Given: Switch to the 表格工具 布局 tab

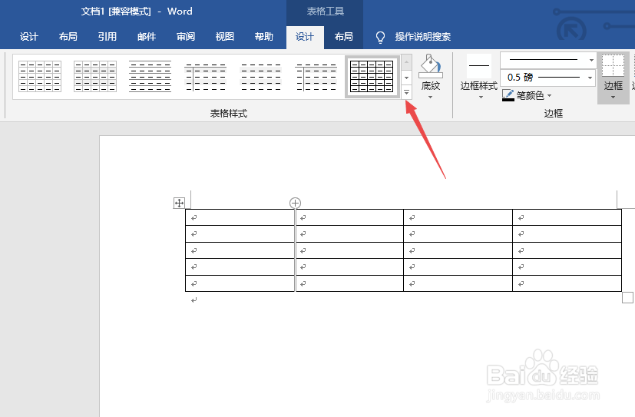Looking at the screenshot, I should [x=344, y=37].
